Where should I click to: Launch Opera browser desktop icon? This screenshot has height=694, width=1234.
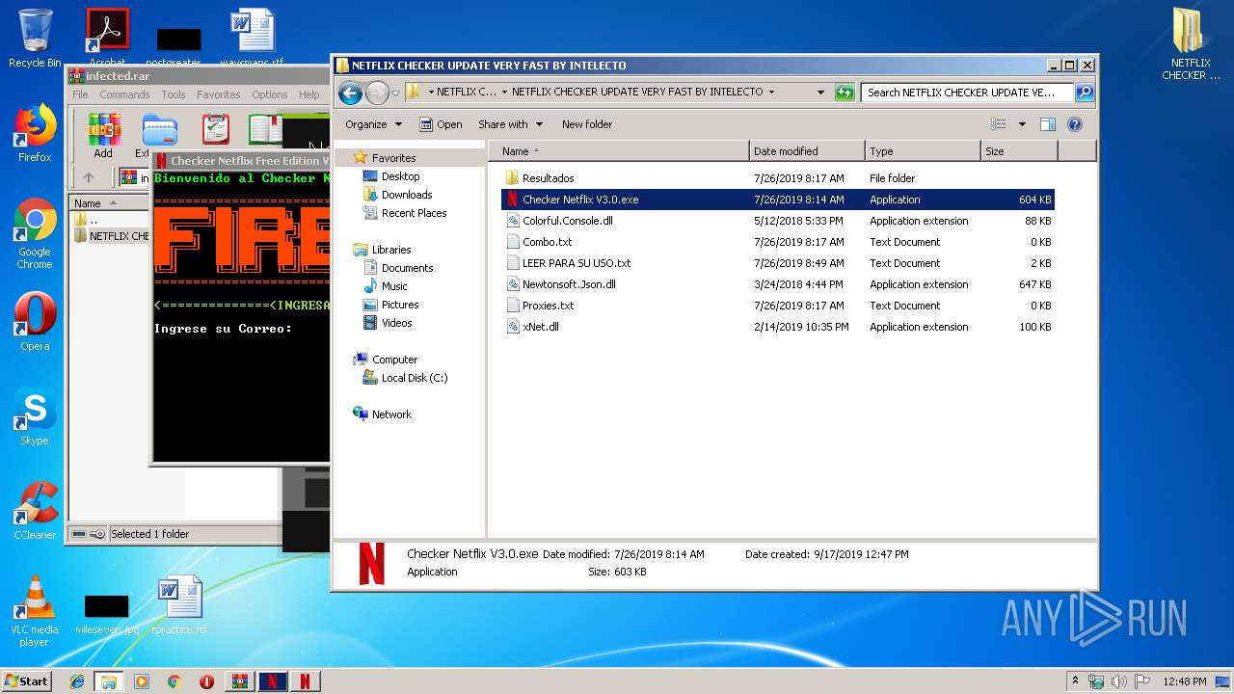coord(35,323)
